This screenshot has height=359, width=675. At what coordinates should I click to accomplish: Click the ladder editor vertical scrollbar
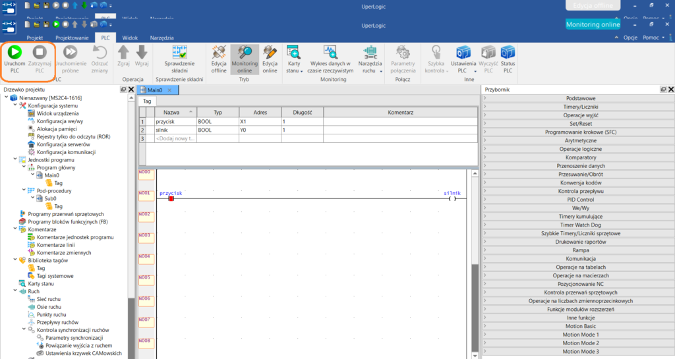click(x=475, y=263)
